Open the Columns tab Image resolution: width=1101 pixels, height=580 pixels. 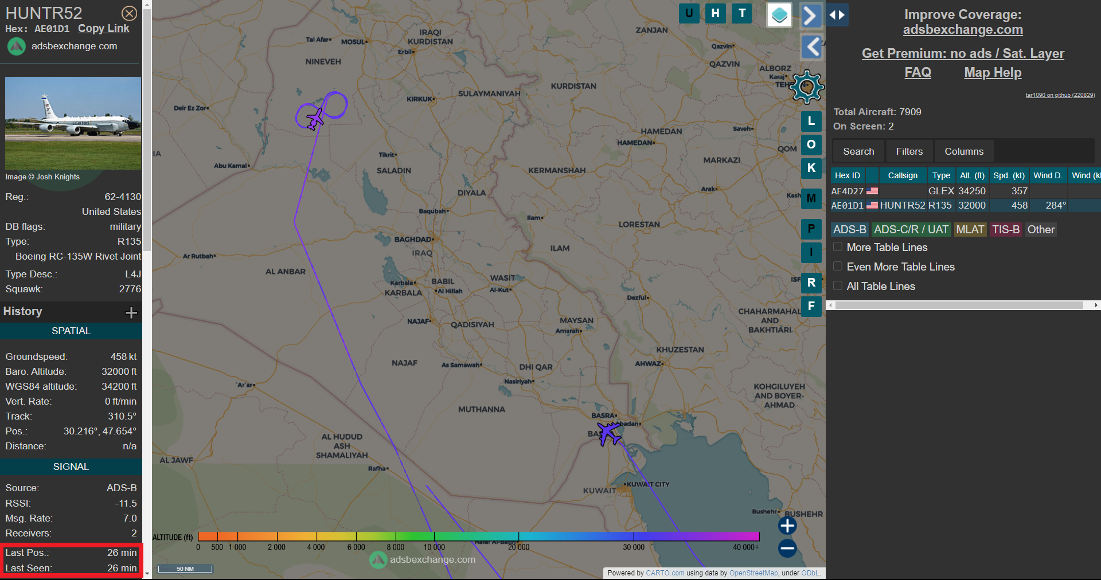click(x=964, y=151)
